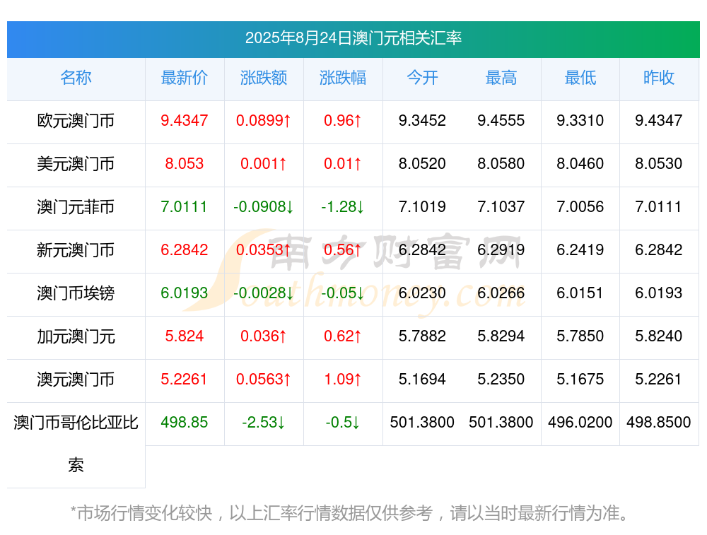Viewport: 707px width, 535px height.
Task: Click high price 7.1037
Action: (501, 207)
